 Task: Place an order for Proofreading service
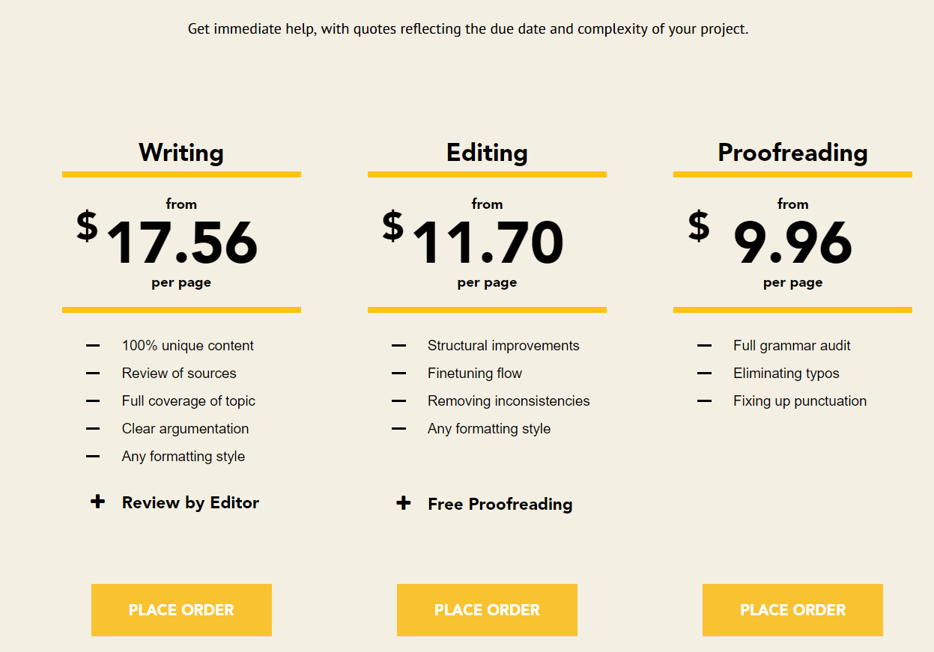(x=792, y=610)
